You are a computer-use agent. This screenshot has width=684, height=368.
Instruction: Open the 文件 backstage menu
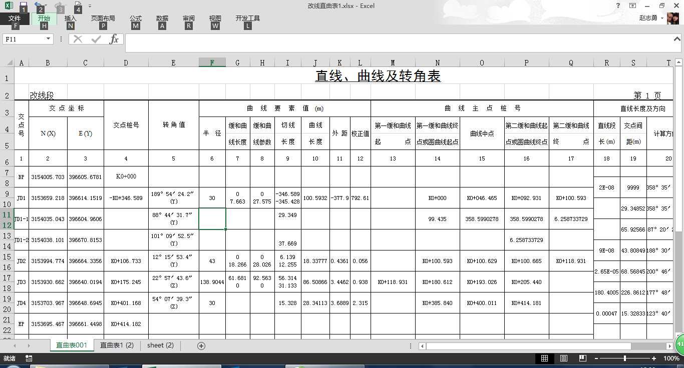15,18
